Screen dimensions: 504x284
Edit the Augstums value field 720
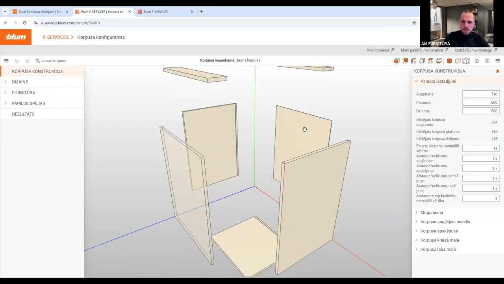tap(481, 94)
